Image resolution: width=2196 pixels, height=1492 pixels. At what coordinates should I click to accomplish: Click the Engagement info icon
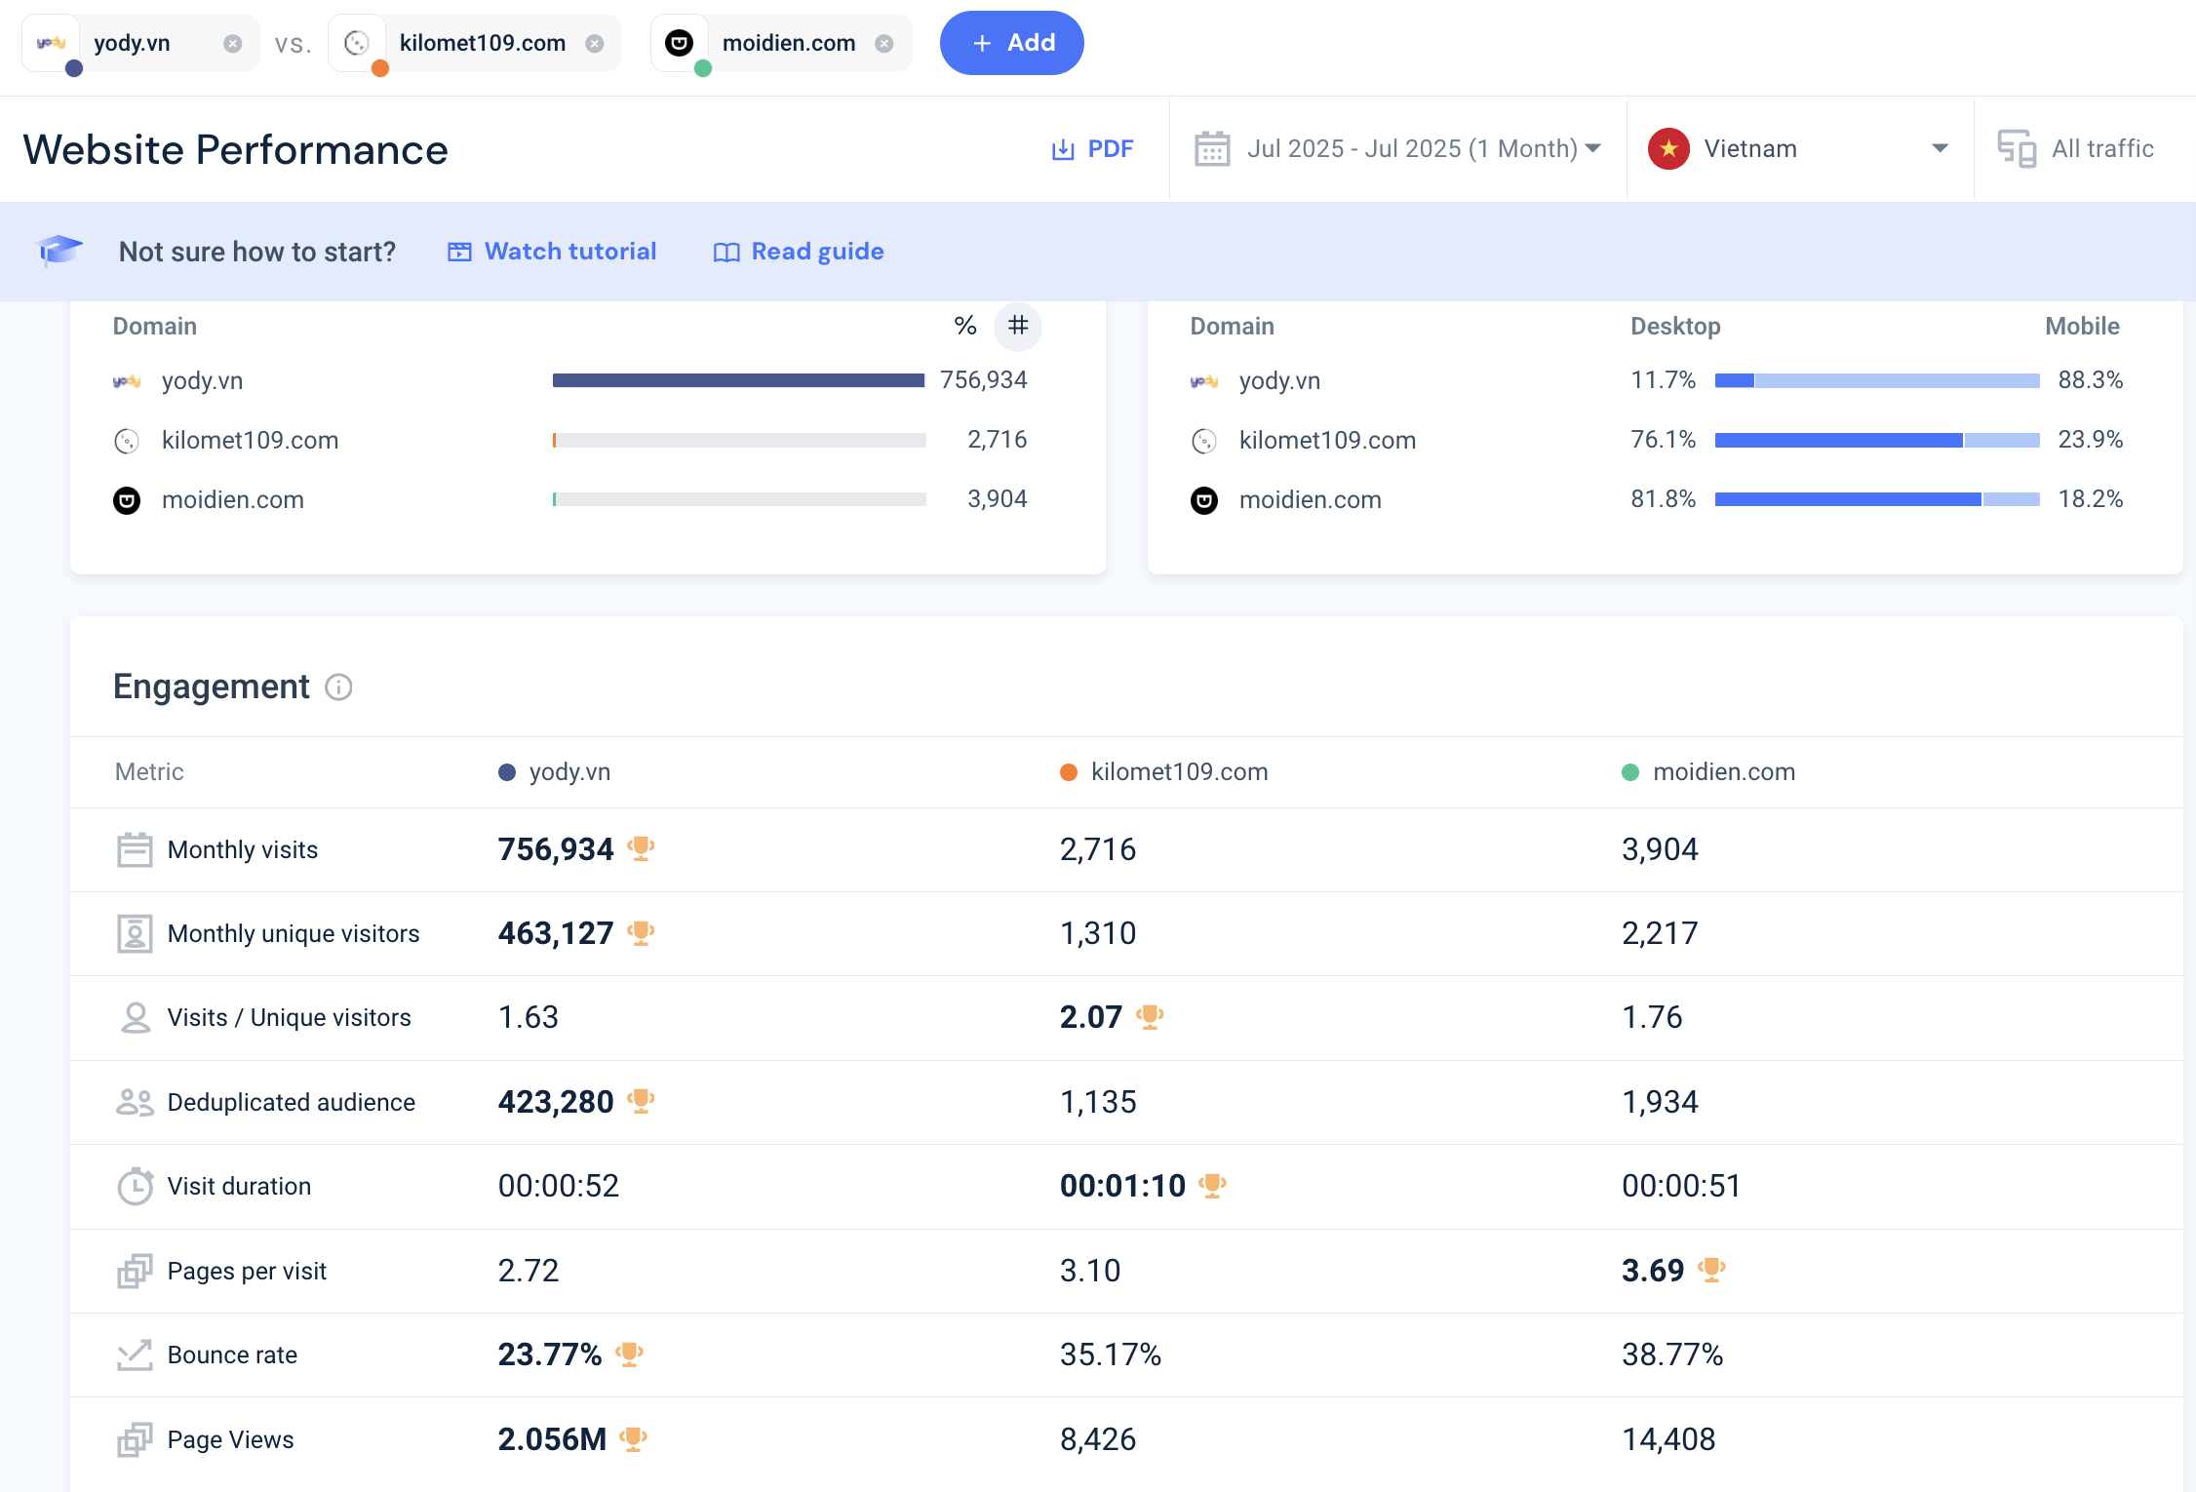click(338, 687)
